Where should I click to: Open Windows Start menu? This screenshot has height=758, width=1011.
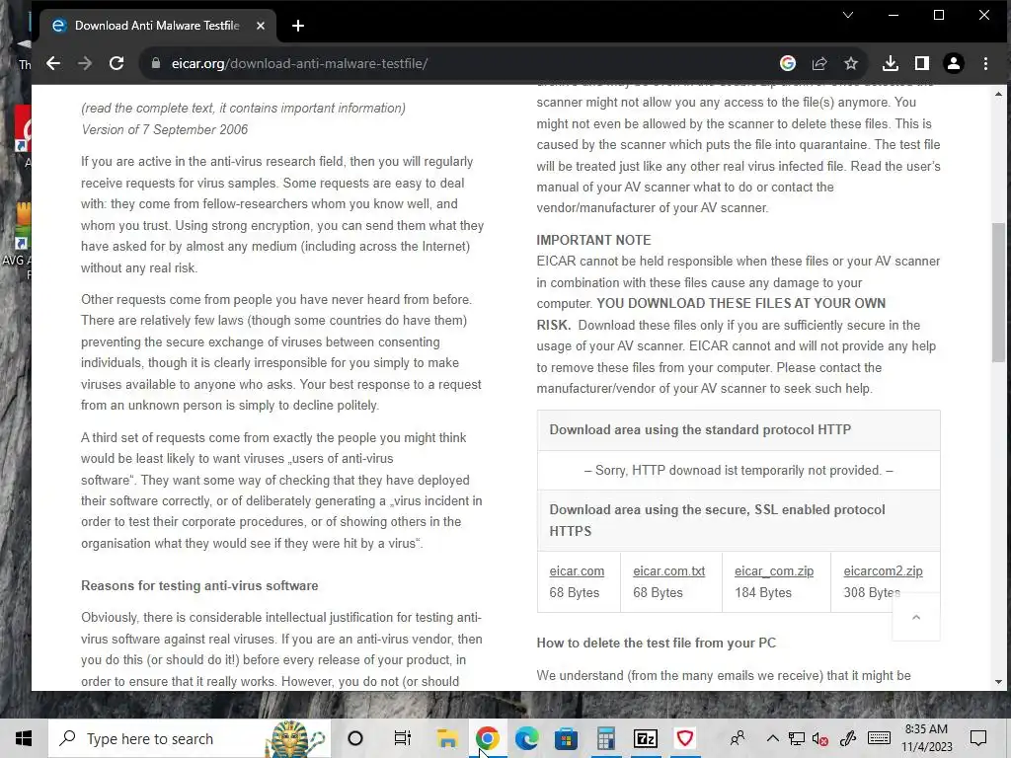[x=24, y=738]
